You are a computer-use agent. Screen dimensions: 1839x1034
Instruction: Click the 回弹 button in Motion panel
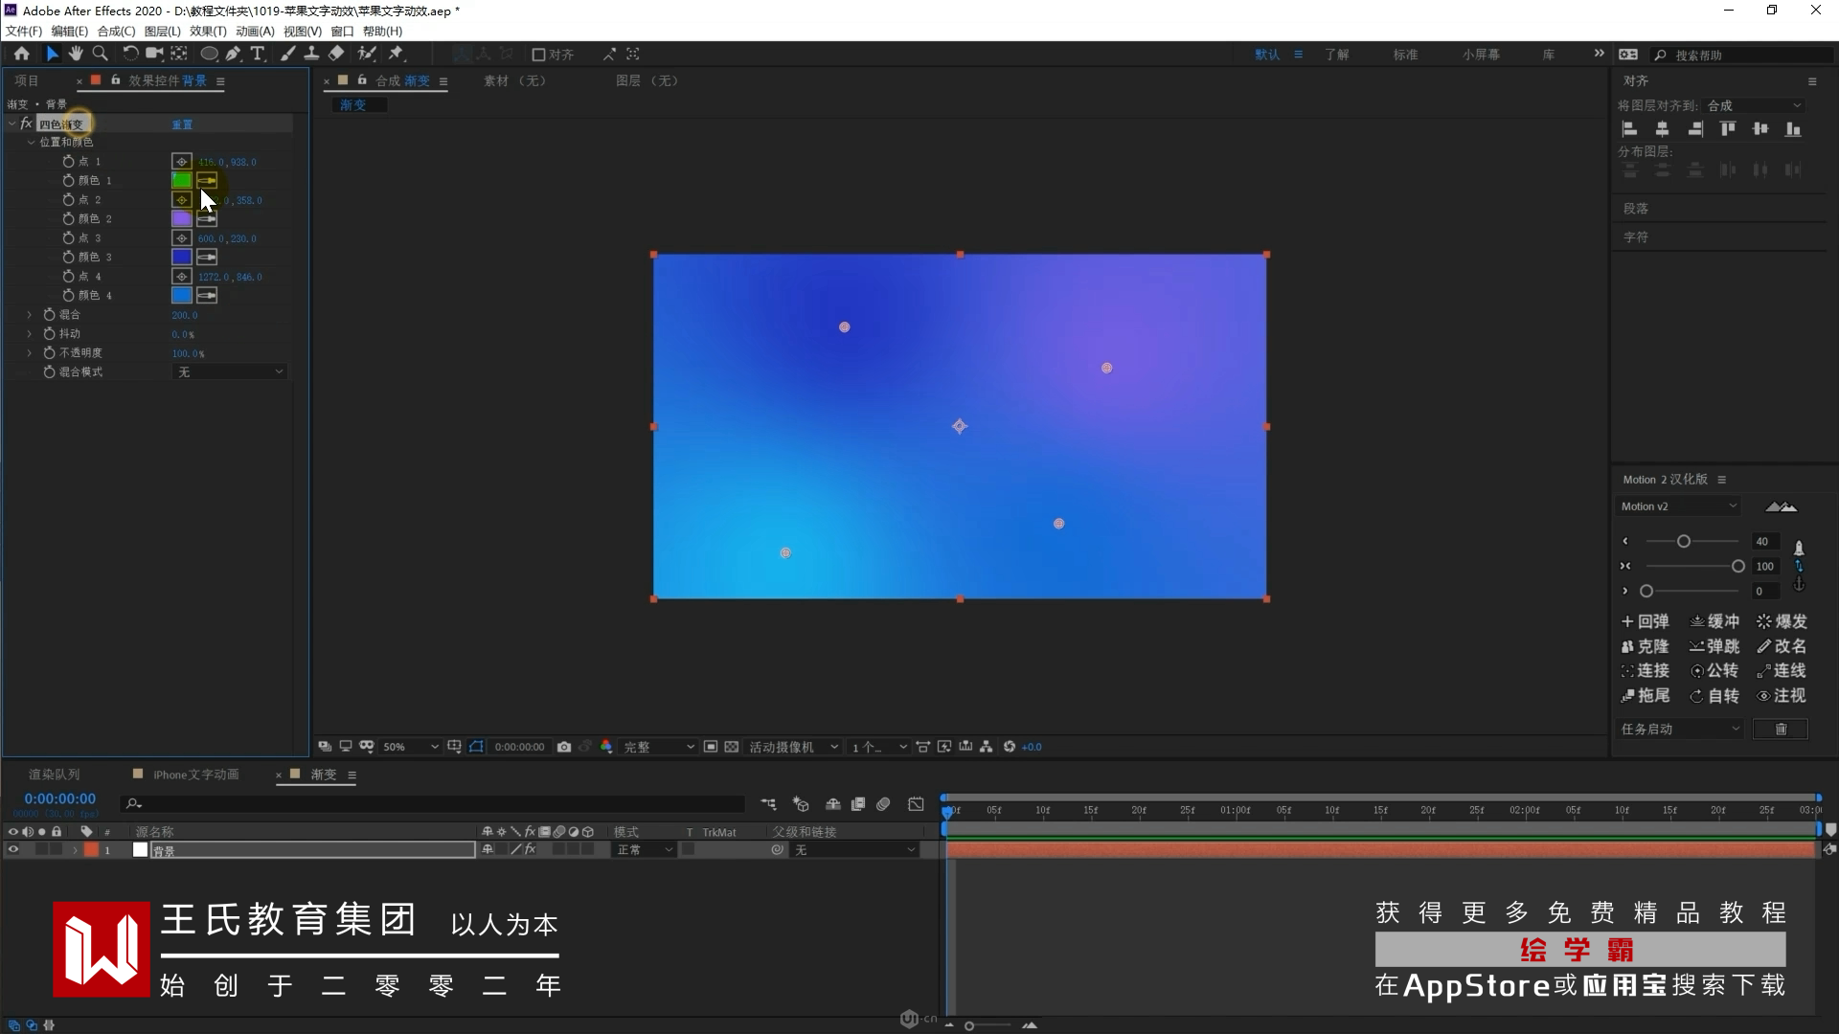pyautogui.click(x=1645, y=621)
